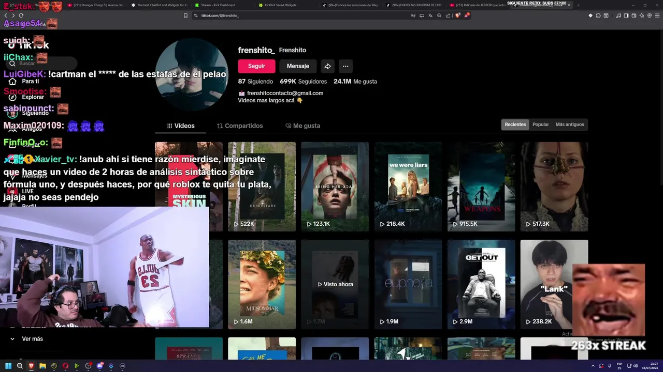Open the Weapons video with 915.5K views

point(481,187)
